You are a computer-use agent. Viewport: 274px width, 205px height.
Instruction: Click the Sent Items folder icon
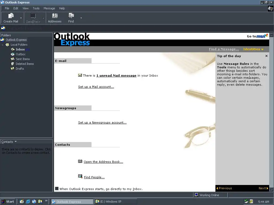pos(13,59)
